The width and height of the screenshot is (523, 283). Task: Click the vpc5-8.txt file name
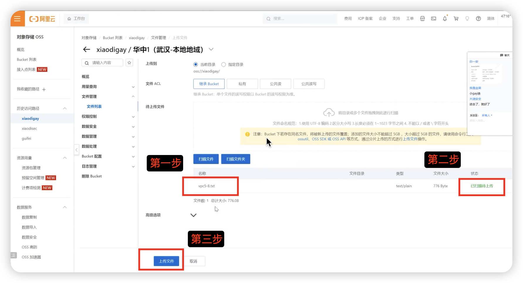[x=207, y=186]
